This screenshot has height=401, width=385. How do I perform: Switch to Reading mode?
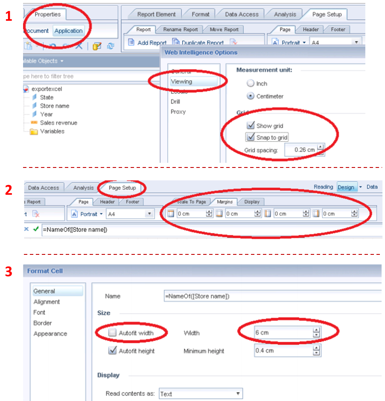point(323,187)
